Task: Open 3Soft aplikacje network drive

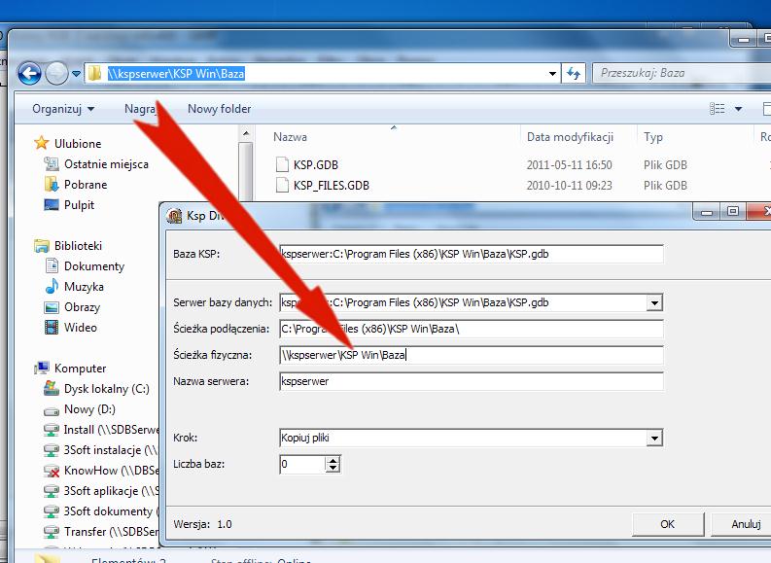Action: pyautogui.click(x=101, y=491)
